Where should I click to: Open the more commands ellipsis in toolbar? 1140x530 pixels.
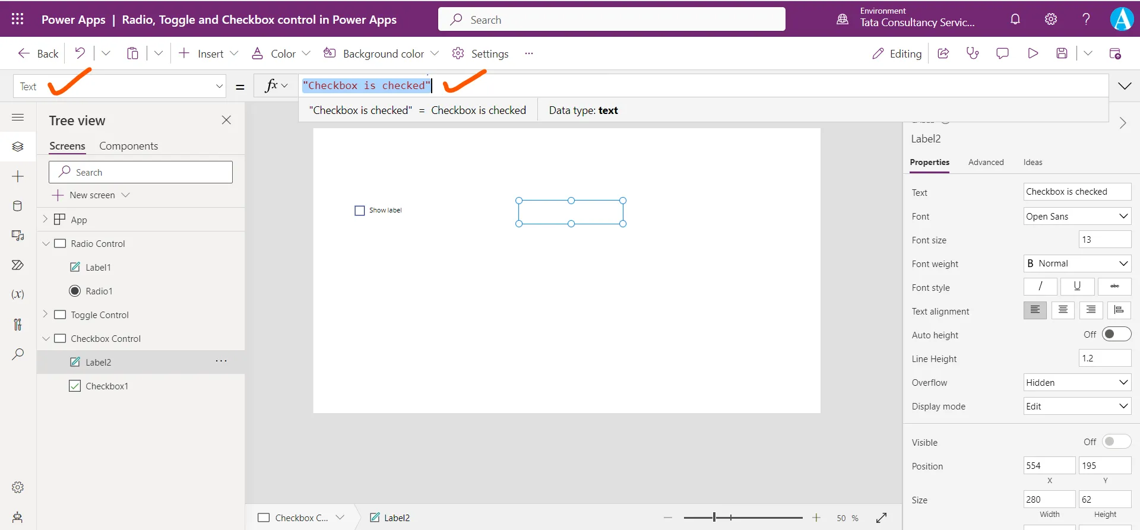(529, 53)
